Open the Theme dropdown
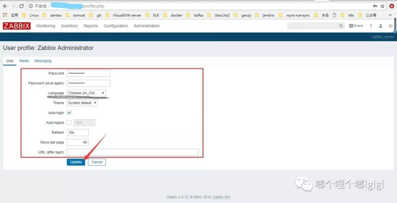 point(82,103)
